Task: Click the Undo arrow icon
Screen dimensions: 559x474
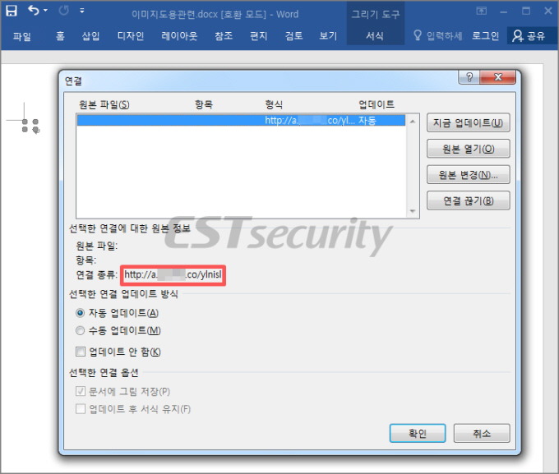Action: click(x=34, y=11)
